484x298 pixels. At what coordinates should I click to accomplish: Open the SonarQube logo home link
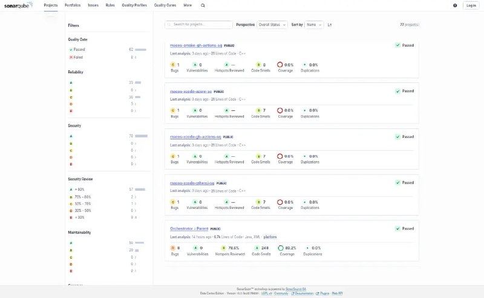tap(18, 5)
